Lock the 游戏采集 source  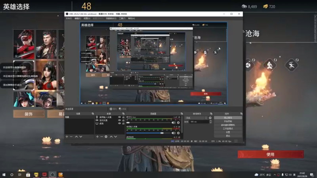click(x=123, y=120)
